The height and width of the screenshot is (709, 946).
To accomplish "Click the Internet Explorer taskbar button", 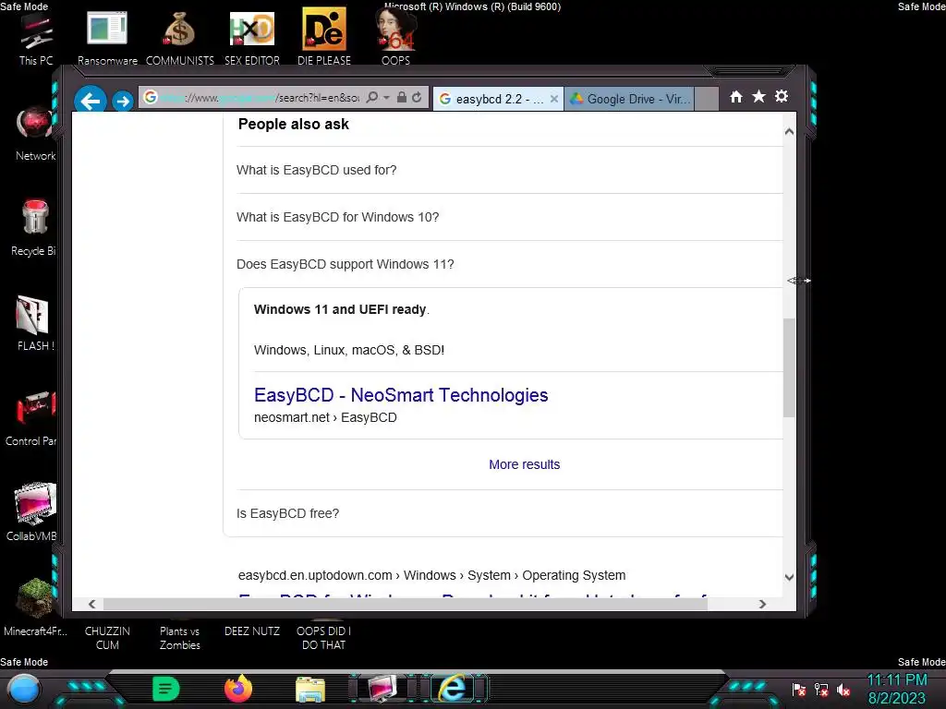I will pyautogui.click(x=454, y=689).
